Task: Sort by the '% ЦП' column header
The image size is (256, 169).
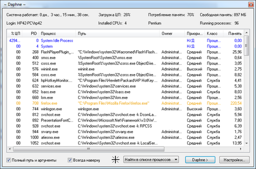Action: click(x=15, y=34)
